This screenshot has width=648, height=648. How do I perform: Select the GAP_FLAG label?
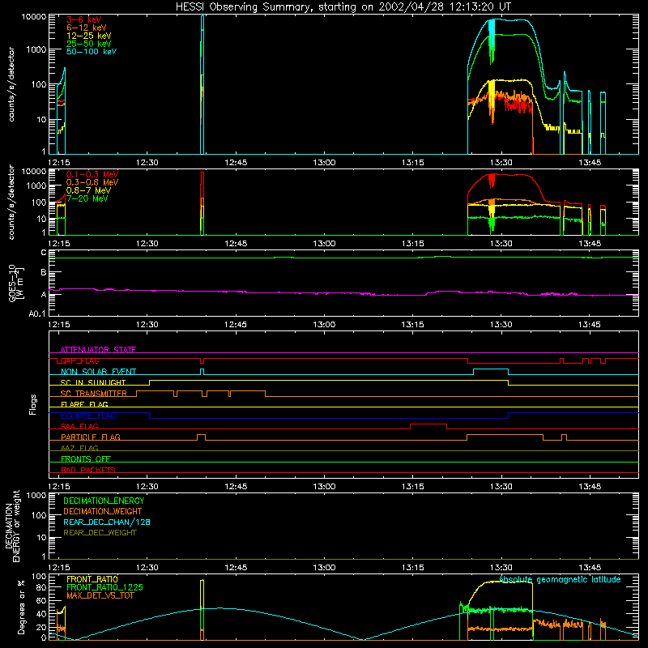tap(79, 360)
